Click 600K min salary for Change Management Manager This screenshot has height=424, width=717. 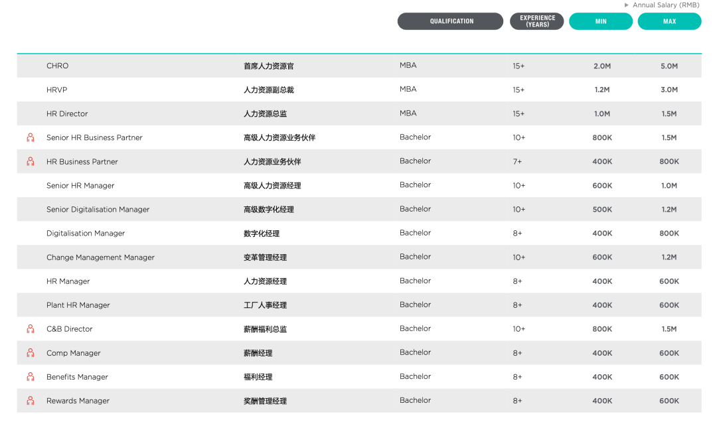click(602, 257)
